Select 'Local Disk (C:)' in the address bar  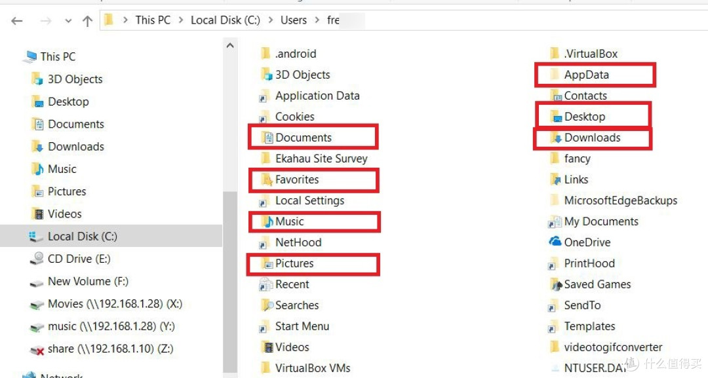pos(226,20)
